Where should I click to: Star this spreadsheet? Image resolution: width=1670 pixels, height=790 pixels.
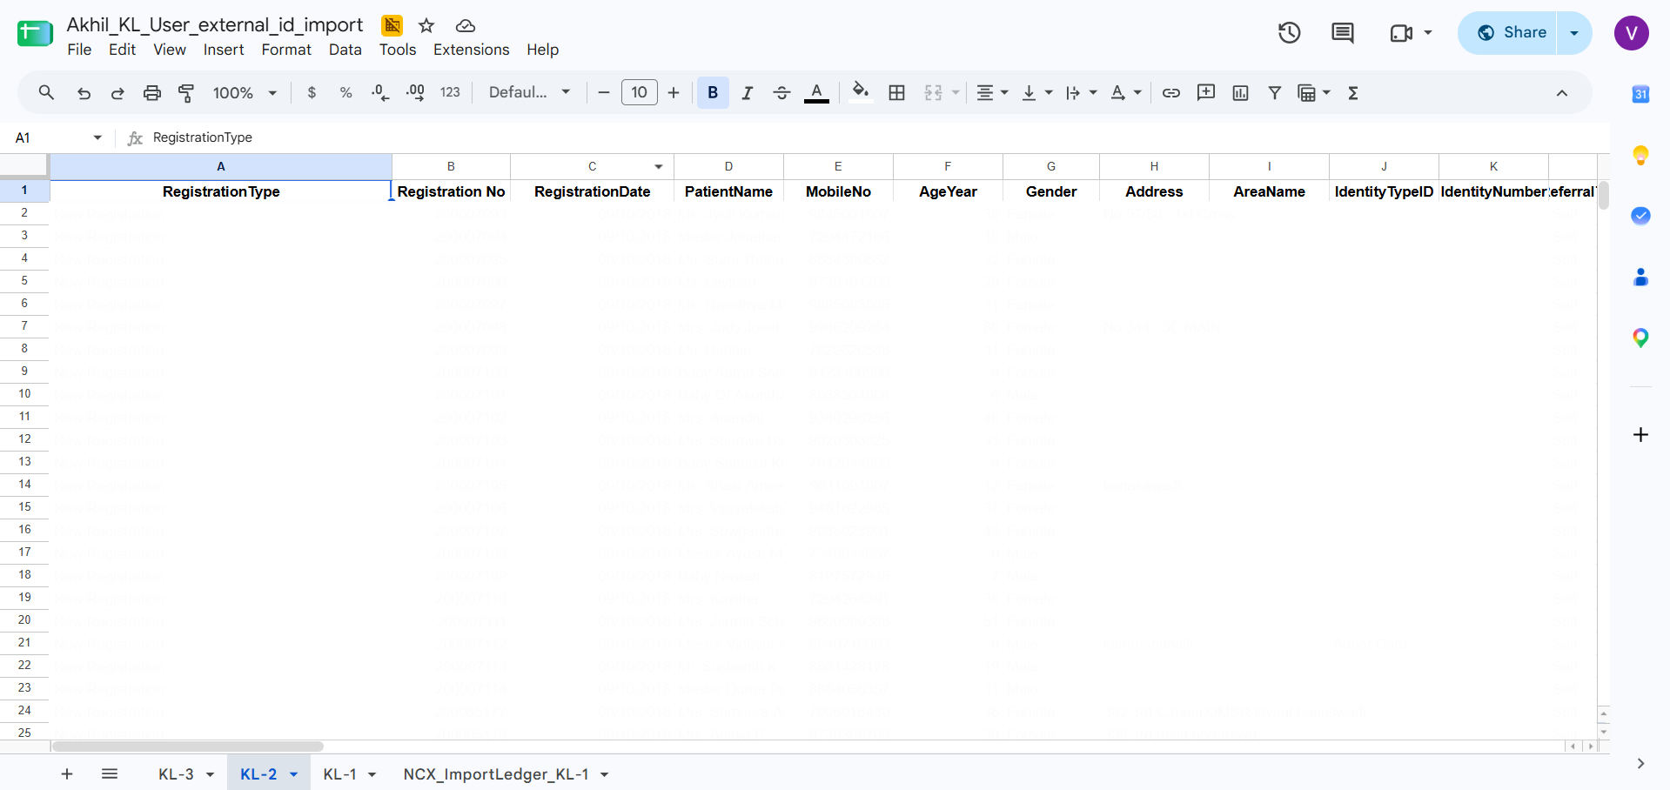point(426,25)
